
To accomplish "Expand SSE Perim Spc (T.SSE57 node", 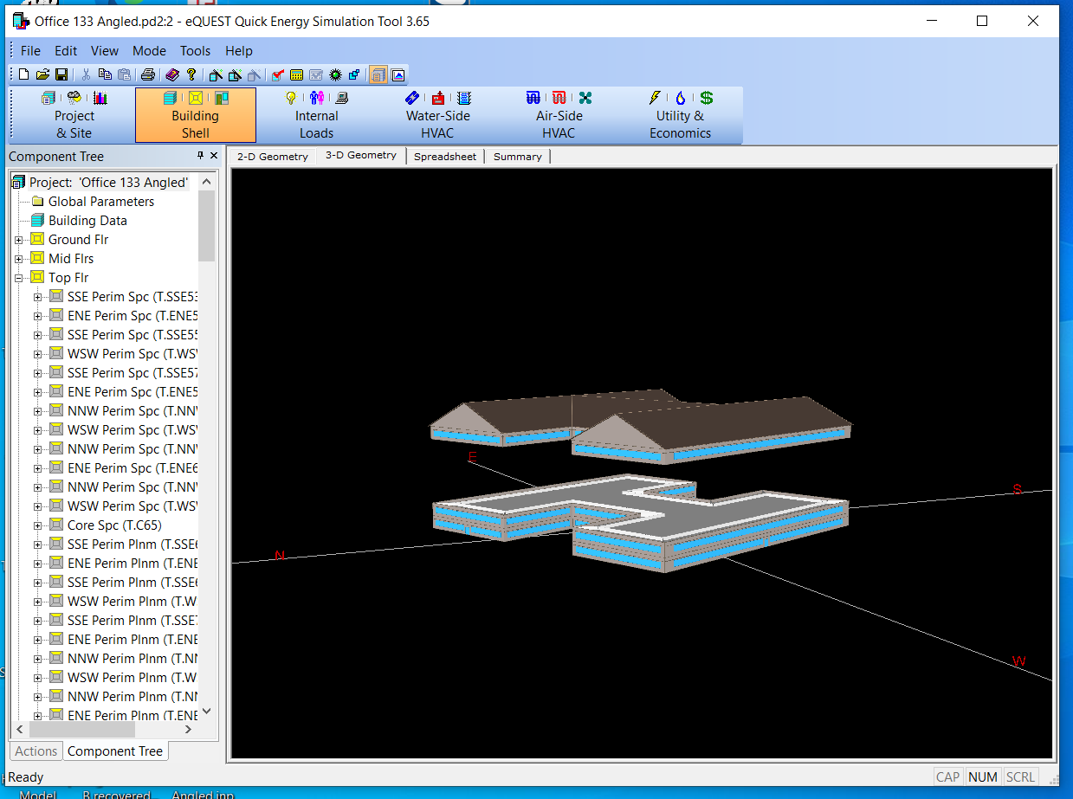I will (x=38, y=373).
